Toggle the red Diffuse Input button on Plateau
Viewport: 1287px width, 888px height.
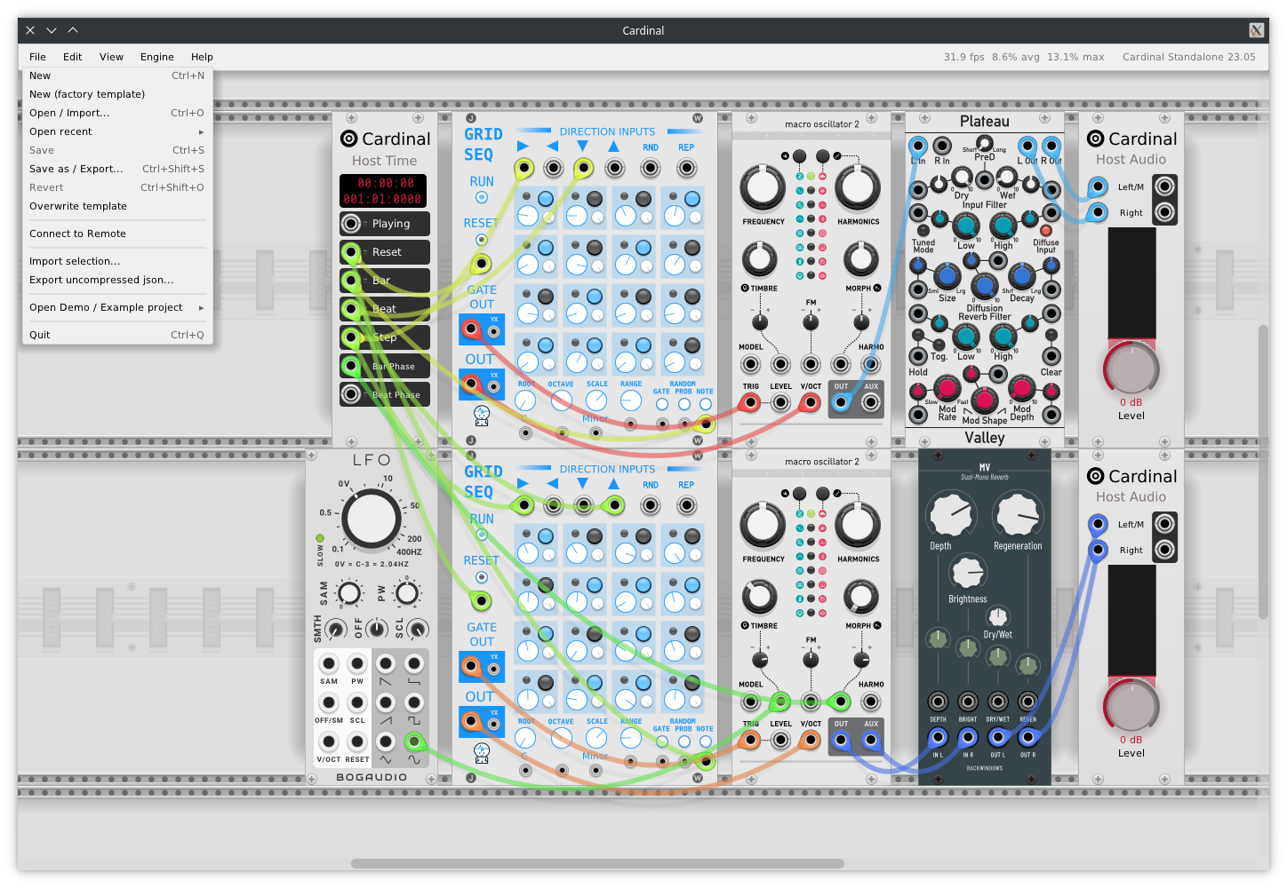point(1046,231)
